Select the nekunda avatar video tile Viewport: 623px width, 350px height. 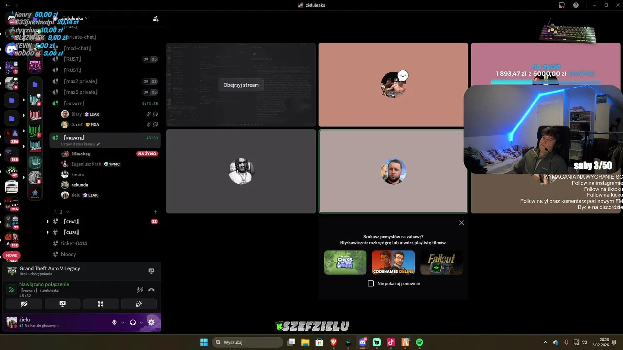point(393,171)
